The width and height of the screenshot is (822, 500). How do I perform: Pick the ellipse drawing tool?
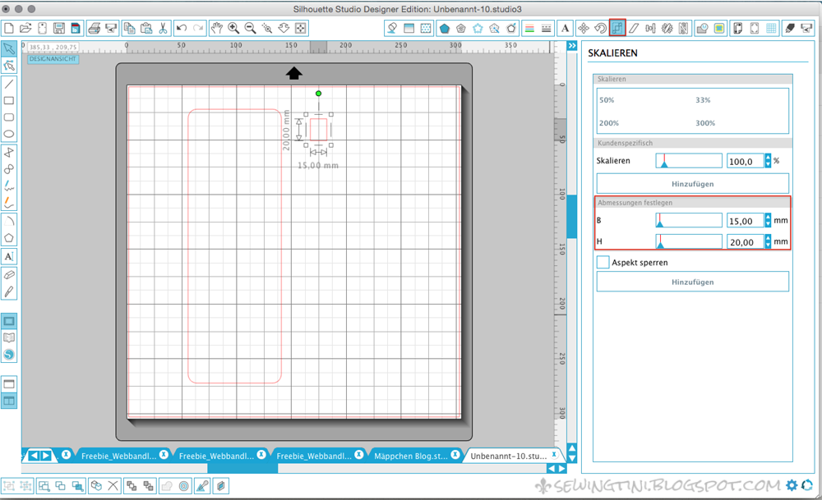coord(9,134)
